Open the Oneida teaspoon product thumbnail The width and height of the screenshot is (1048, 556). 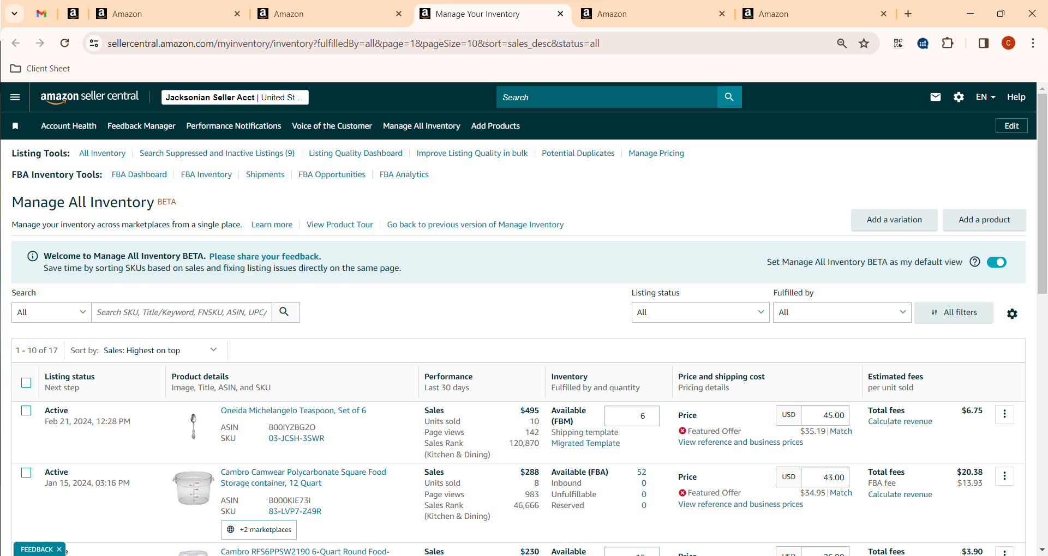click(x=193, y=426)
